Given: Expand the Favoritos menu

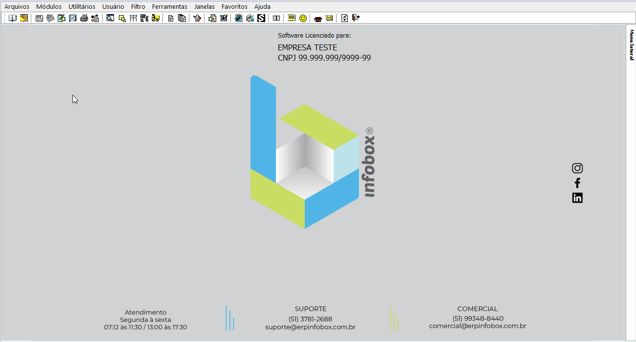Looking at the screenshot, I should coord(234,7).
